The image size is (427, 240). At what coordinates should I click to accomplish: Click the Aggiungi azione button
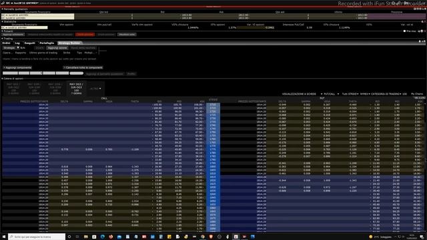coord(57,48)
